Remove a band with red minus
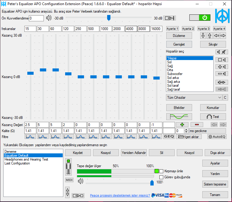Screen dimensions: 232x202 pyautogui.click(x=197, y=125)
